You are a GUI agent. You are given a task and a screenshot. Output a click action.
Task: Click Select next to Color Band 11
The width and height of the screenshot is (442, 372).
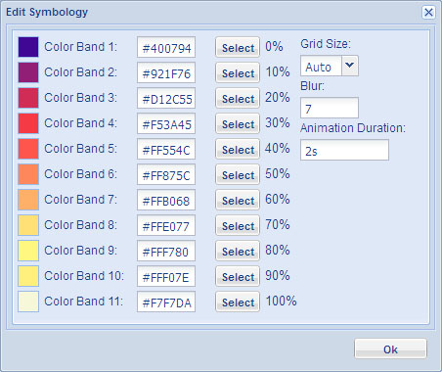coord(238,302)
